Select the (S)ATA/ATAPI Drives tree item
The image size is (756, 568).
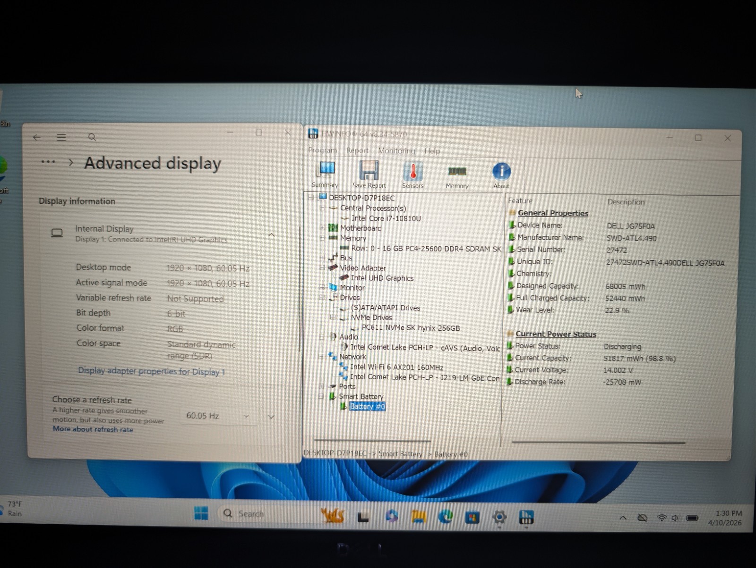(x=385, y=308)
